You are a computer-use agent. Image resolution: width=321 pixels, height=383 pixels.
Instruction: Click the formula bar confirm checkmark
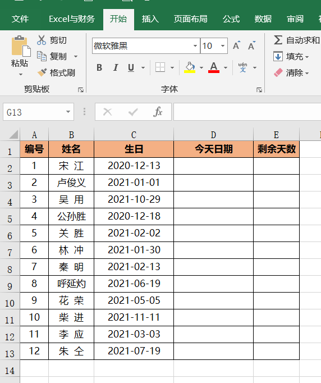[x=133, y=112]
